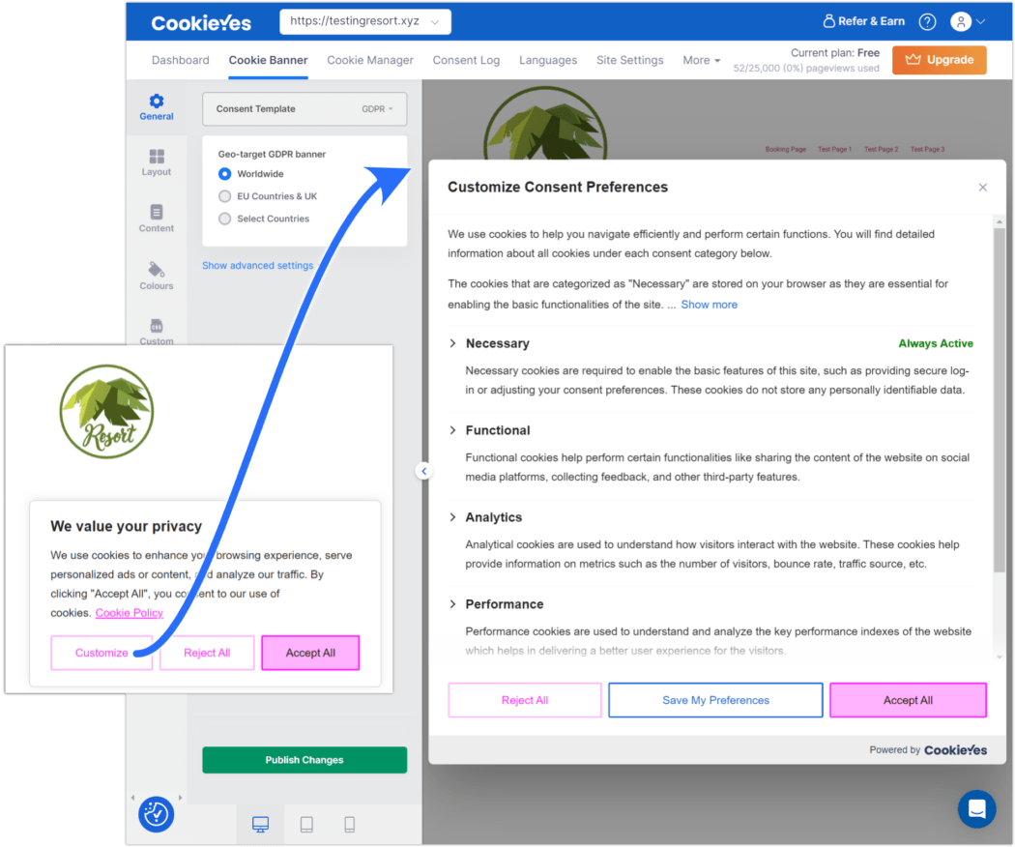The width and height of the screenshot is (1015, 847).
Task: Publish Changes to the banner
Action: pos(304,760)
